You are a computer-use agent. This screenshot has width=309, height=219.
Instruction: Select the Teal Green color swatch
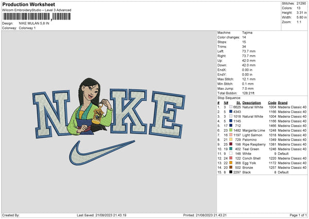[231, 149]
